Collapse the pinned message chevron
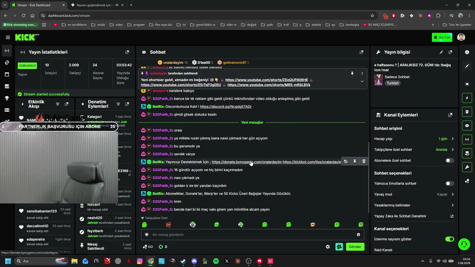The width and height of the screenshot is (475, 267). (362, 82)
